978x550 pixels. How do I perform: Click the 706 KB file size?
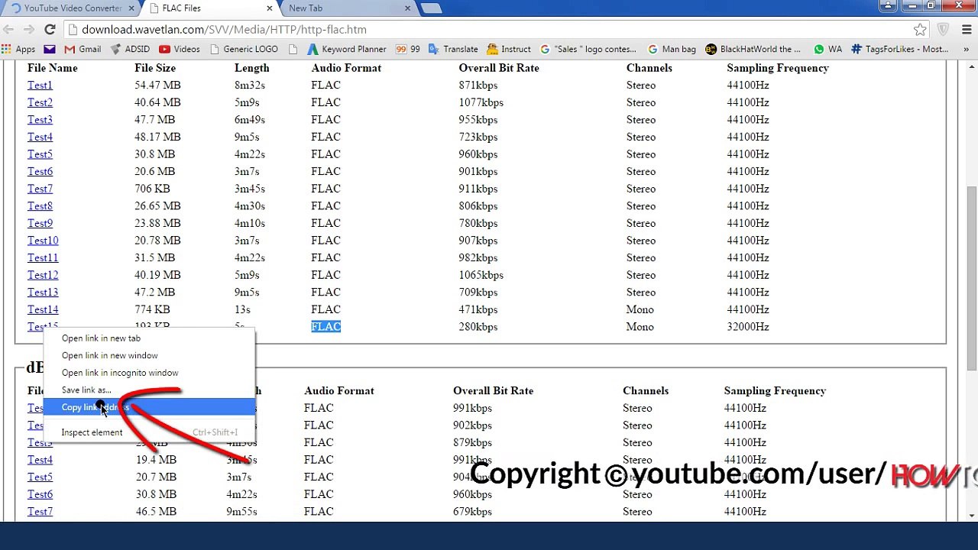[152, 189]
